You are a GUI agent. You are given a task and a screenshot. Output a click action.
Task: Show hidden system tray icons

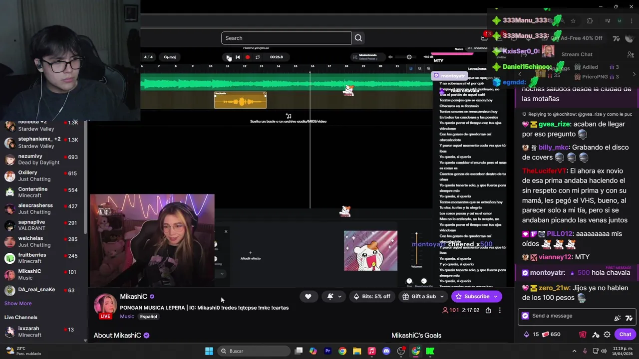(x=574, y=351)
